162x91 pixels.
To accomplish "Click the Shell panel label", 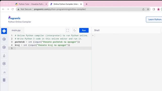I will coord(97,30).
